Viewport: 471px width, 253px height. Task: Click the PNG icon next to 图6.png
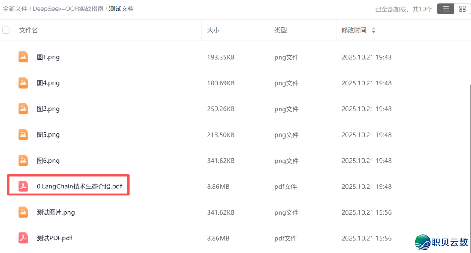23,161
